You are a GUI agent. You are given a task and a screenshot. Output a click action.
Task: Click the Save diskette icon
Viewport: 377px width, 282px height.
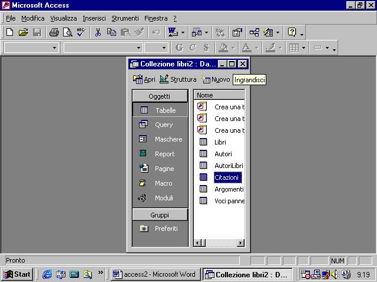[x=37, y=32]
